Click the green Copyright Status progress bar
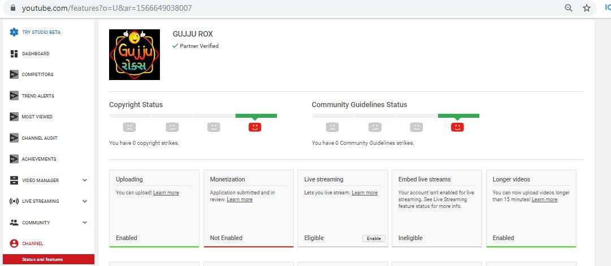The width and height of the screenshot is (611, 266). point(256,116)
